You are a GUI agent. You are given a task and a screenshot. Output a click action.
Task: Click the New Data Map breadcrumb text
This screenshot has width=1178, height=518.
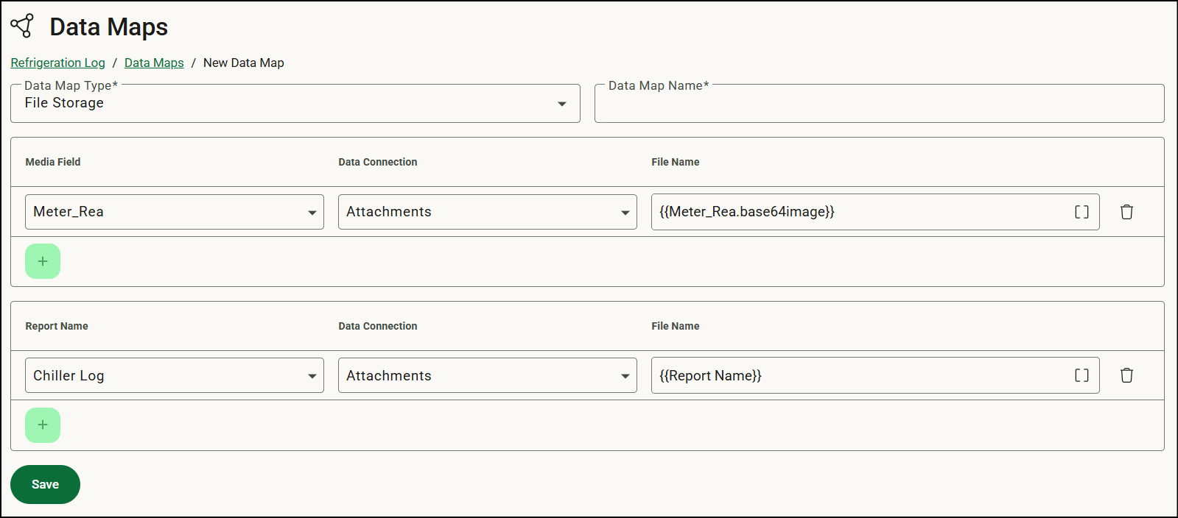[243, 63]
